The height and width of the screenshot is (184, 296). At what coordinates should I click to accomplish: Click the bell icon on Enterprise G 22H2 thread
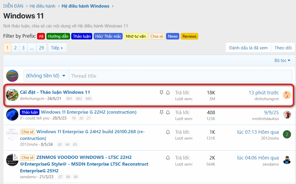(x=168, y=112)
